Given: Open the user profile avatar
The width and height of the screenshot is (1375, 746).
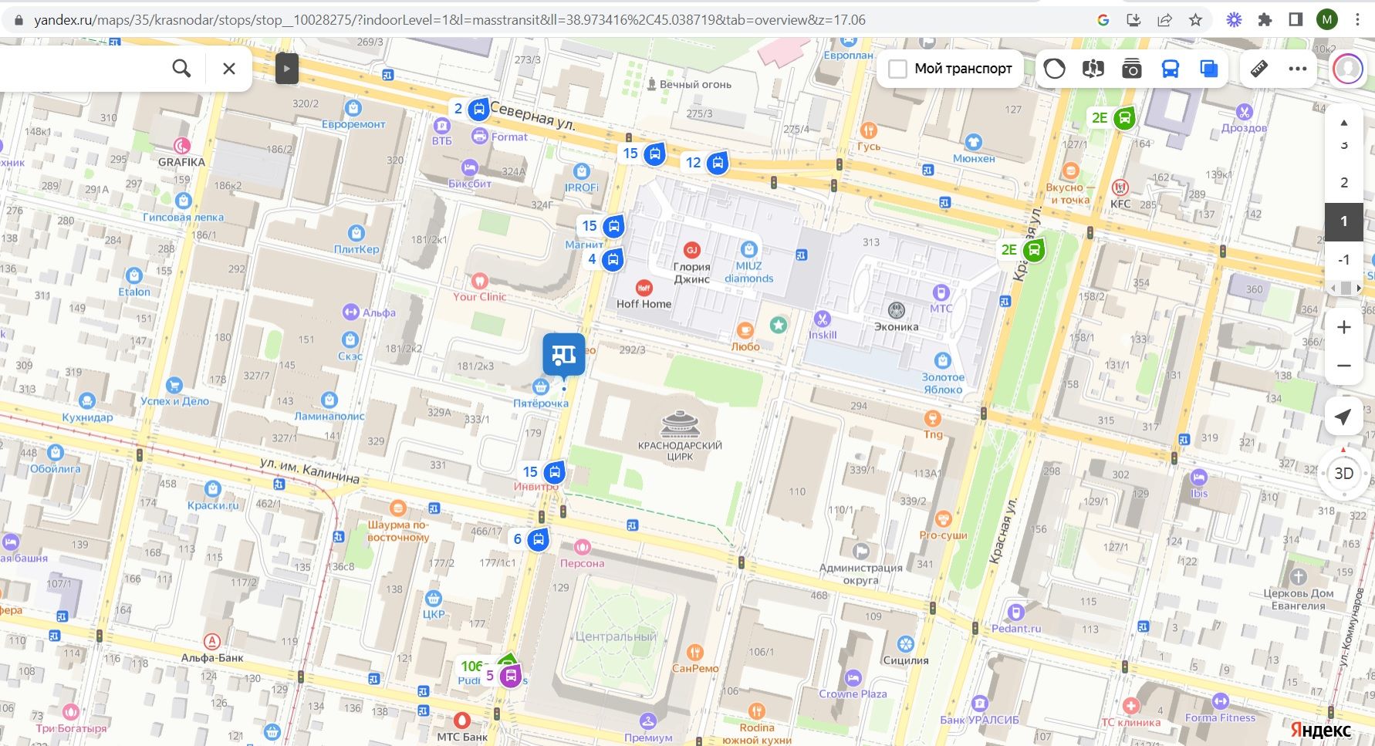Looking at the screenshot, I should (x=1347, y=69).
